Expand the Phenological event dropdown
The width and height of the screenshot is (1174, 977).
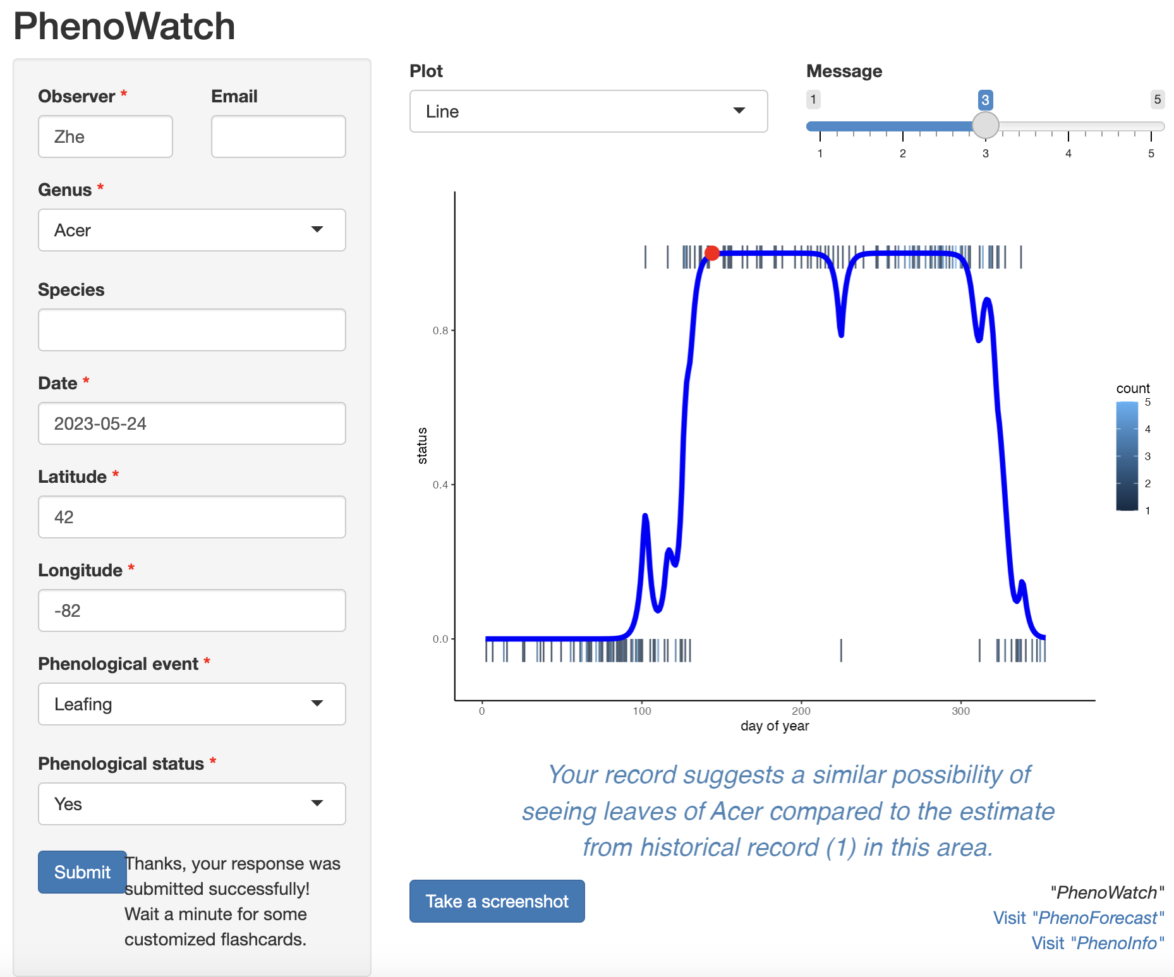point(192,704)
